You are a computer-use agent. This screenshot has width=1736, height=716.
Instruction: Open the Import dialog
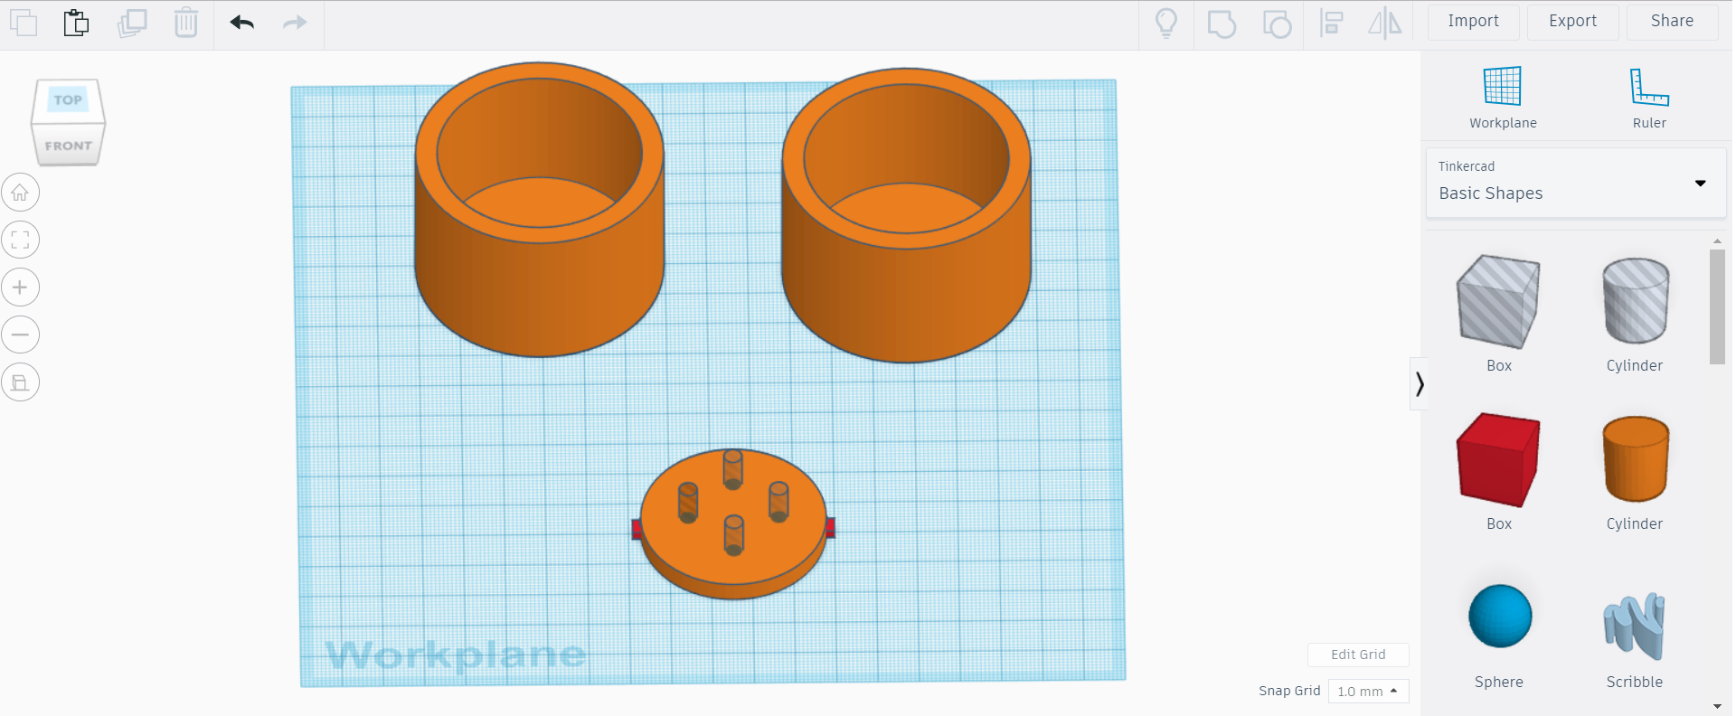tap(1473, 22)
